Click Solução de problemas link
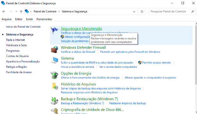197x114 pixels. (x=75, y=41)
